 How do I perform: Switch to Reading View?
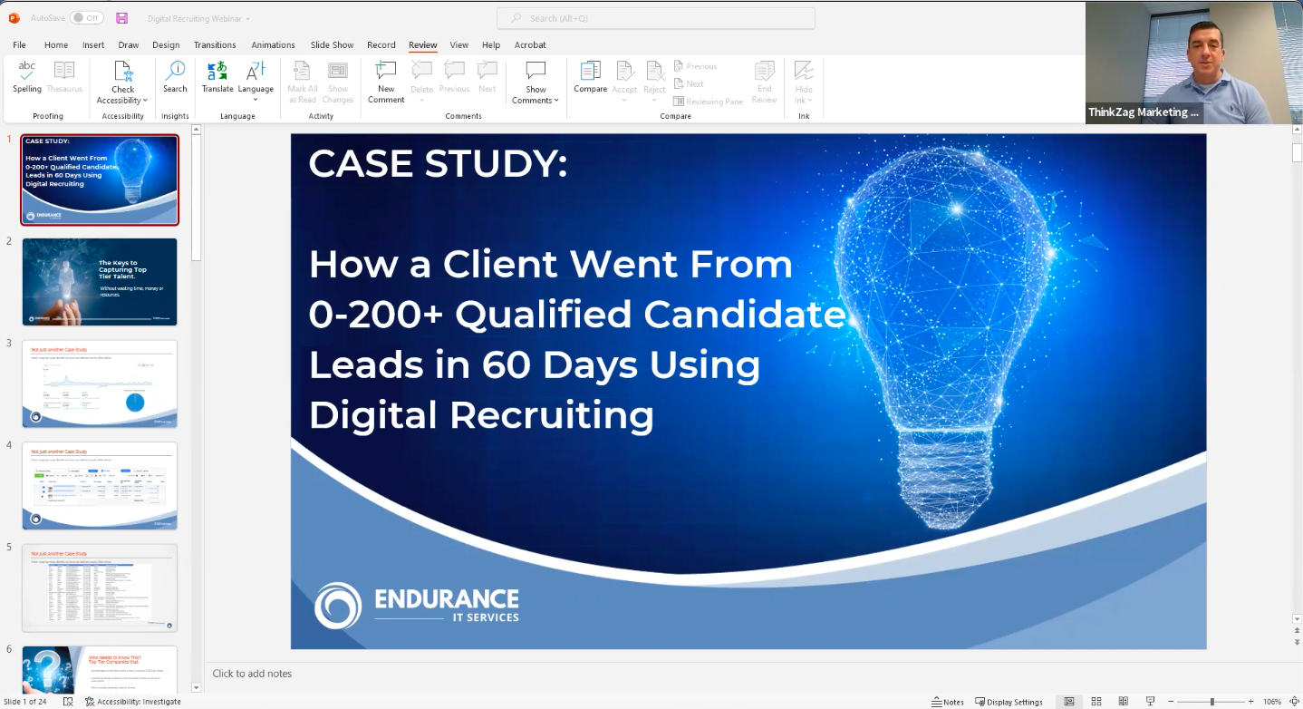1124,702
